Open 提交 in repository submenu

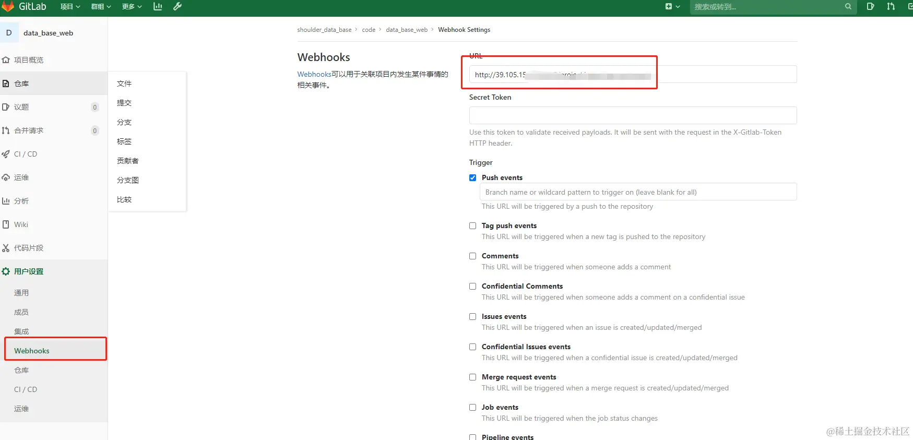[124, 103]
